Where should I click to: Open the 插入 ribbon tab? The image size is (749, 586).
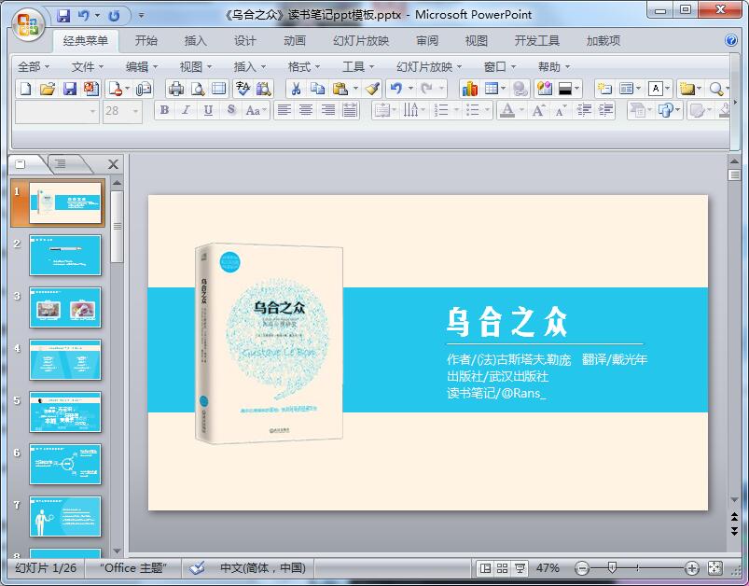pos(196,41)
